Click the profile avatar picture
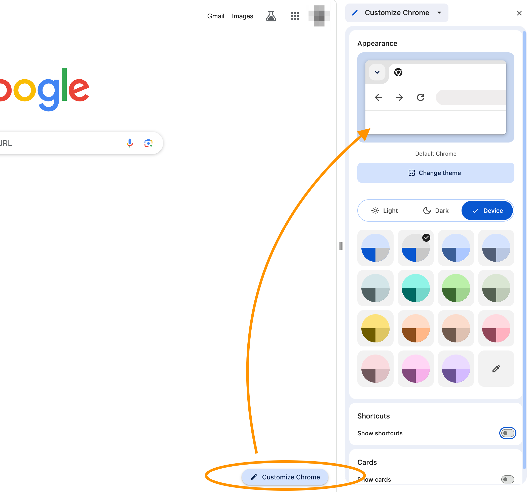The height and width of the screenshot is (492, 532). tap(319, 16)
